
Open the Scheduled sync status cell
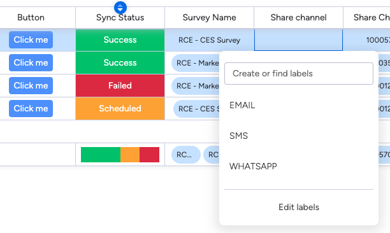click(120, 109)
